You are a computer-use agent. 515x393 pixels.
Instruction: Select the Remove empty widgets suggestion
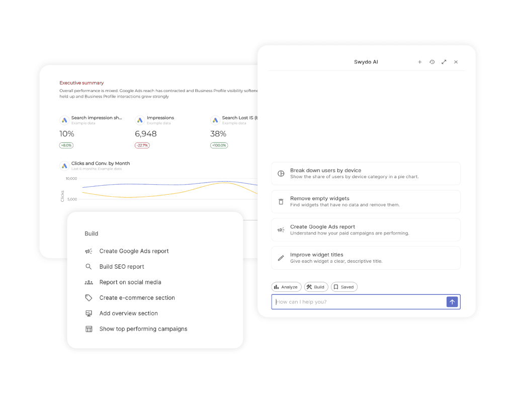(366, 202)
